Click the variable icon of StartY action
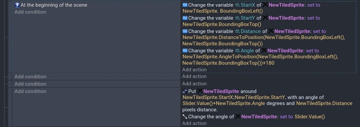Viewport: 360px width, 127px height. [185, 18]
